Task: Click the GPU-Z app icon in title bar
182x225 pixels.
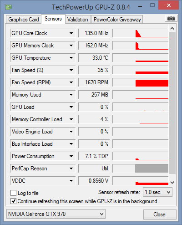Action: coord(8,7)
